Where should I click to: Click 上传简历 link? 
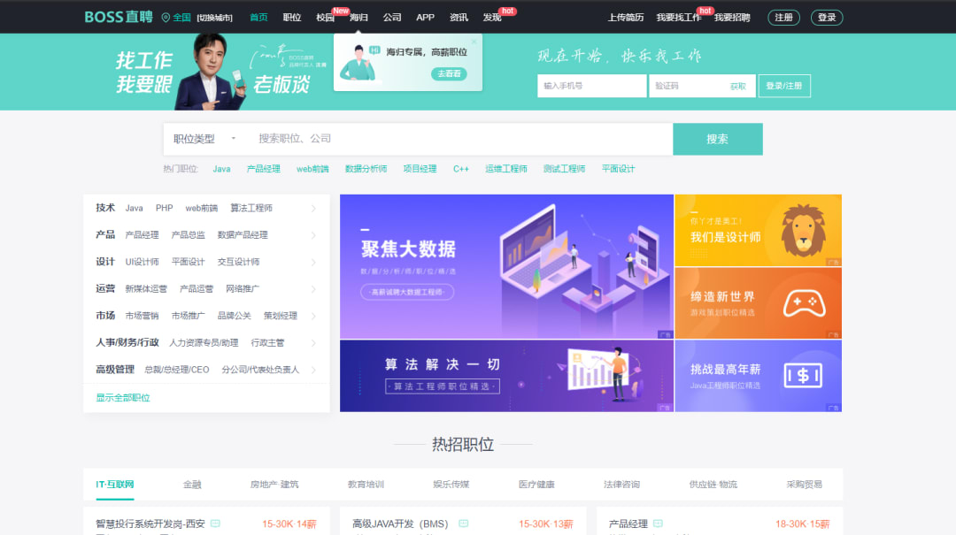point(626,18)
